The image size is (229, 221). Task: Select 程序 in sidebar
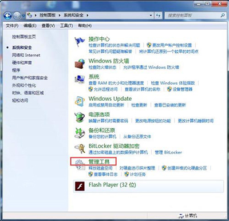16,70
